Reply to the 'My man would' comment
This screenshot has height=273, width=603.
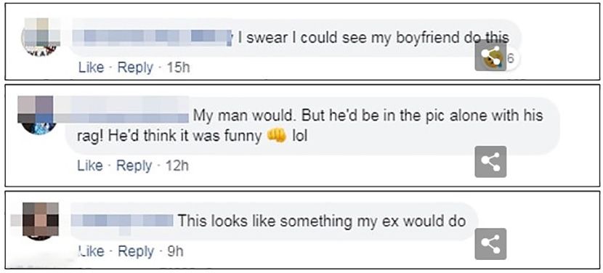(134, 166)
